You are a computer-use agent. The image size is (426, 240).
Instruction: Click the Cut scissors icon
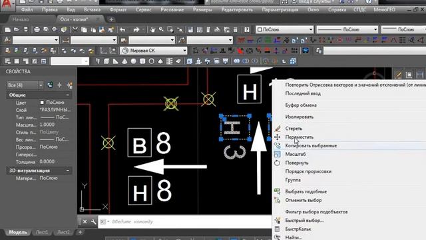click(x=75, y=29)
